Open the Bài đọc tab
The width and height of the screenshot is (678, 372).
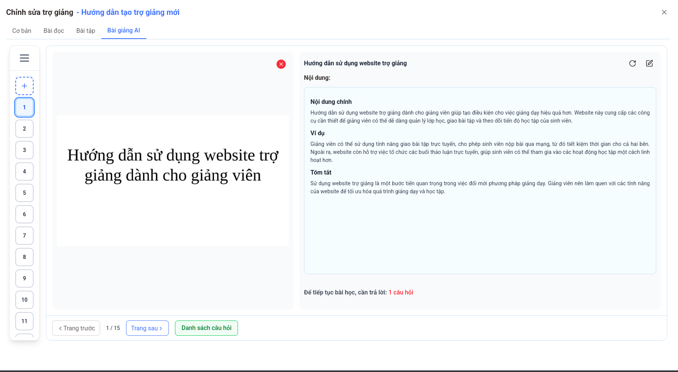(x=53, y=31)
